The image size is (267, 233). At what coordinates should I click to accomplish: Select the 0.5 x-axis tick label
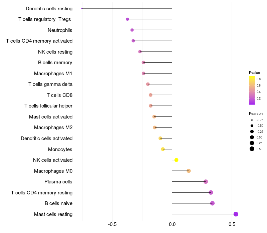[232, 224]
